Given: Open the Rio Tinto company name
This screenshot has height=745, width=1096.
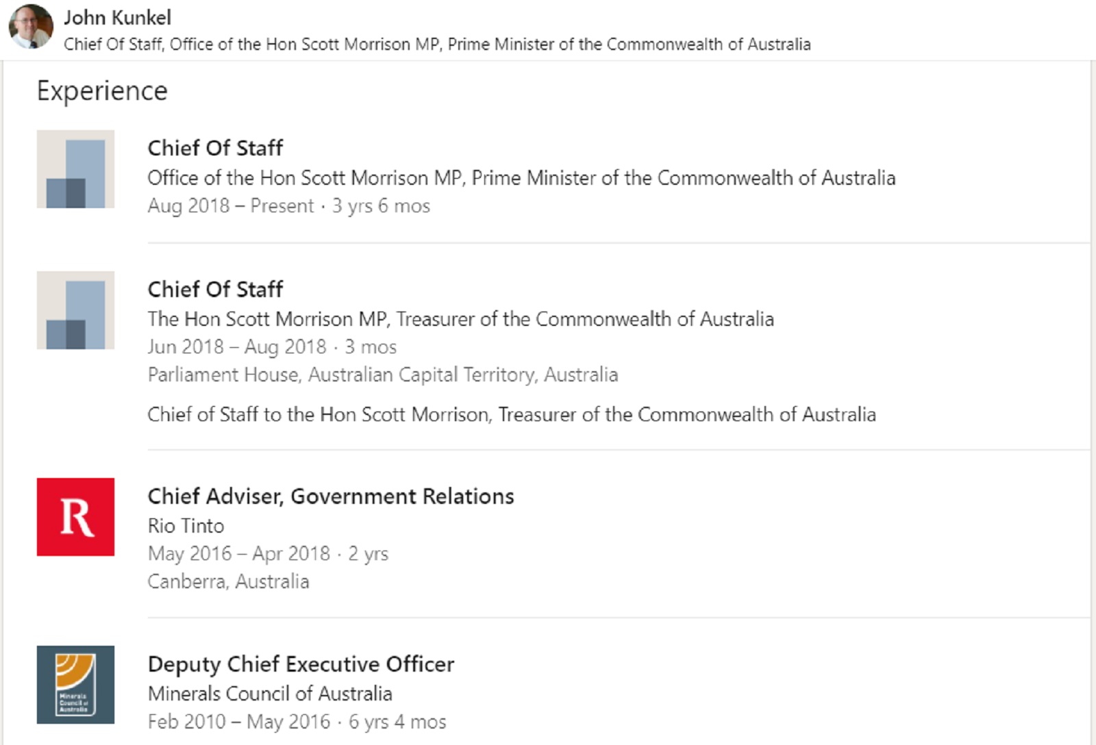Looking at the screenshot, I should click(x=186, y=526).
